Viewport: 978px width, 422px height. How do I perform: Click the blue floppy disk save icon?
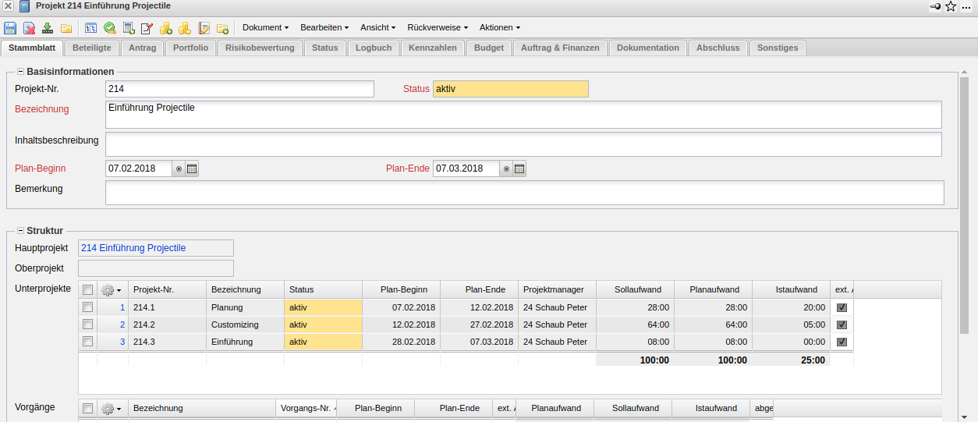[10, 28]
